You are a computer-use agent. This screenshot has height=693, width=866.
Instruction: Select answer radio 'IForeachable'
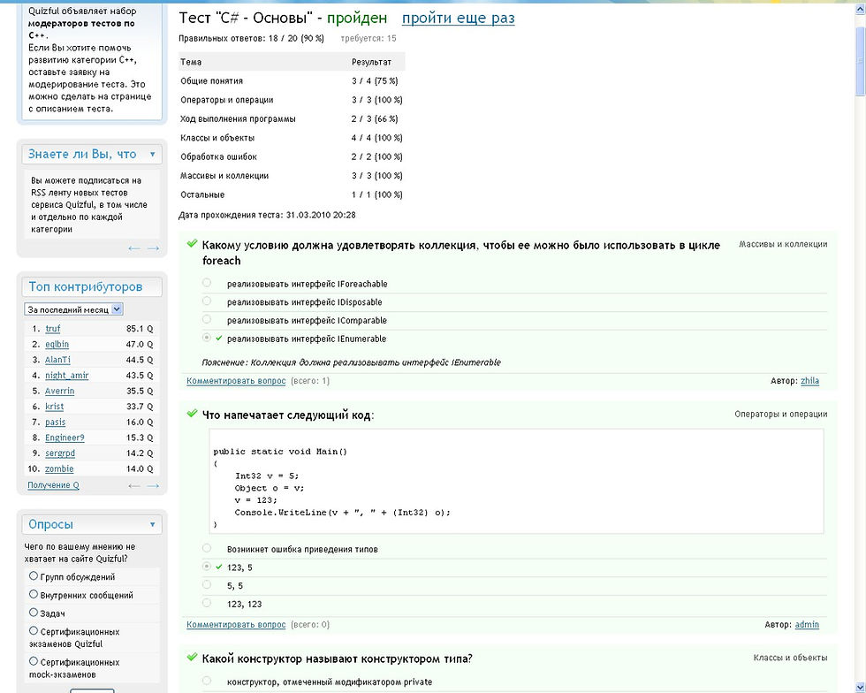(207, 282)
